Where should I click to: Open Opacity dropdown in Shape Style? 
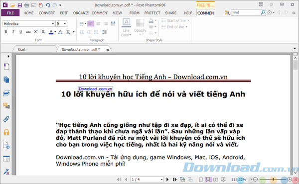[x=140, y=27]
